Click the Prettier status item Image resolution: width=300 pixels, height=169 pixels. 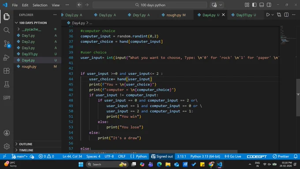click(281, 156)
